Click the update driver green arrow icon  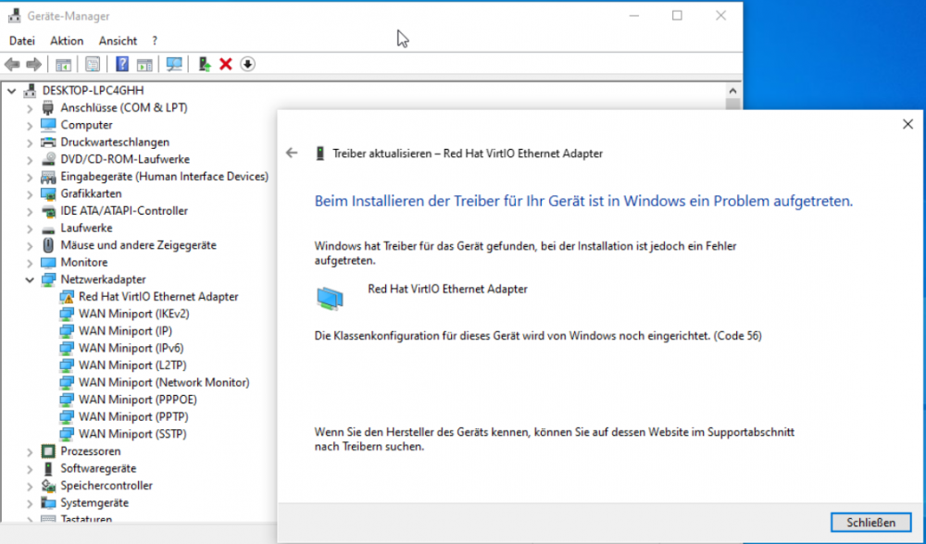205,65
